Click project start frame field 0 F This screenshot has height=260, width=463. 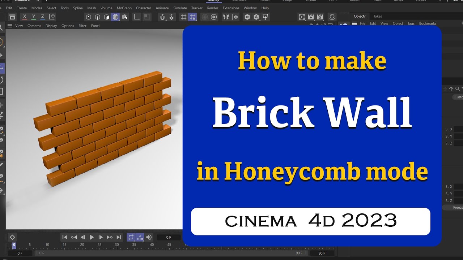click(20, 253)
